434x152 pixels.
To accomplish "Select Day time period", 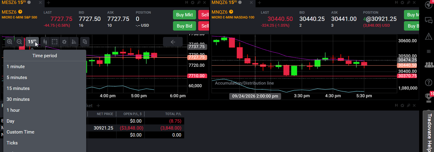I will pos(45,121).
